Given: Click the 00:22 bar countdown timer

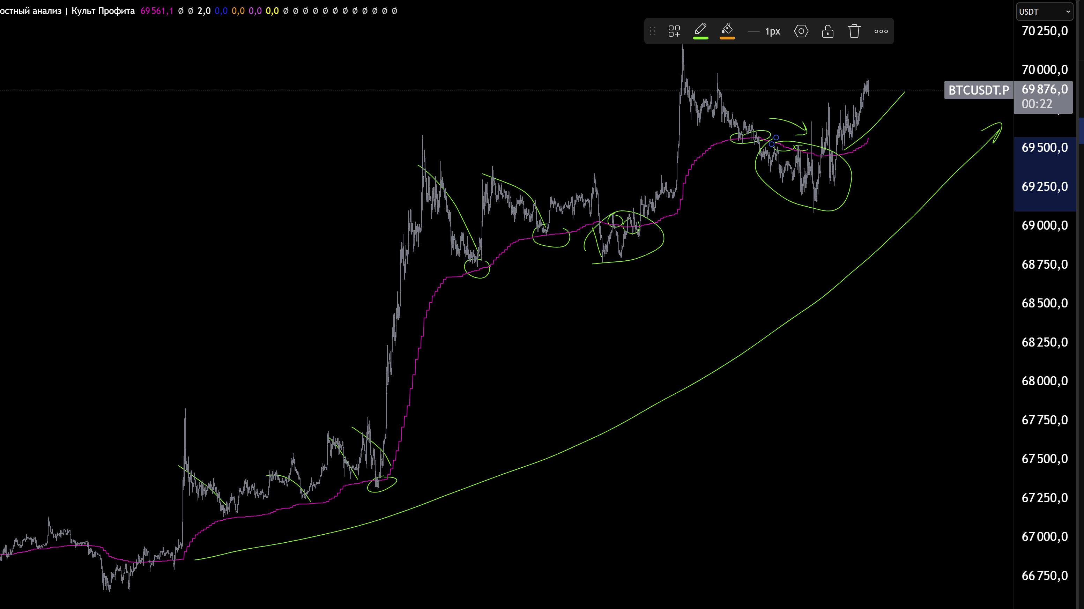Looking at the screenshot, I should point(1037,104).
